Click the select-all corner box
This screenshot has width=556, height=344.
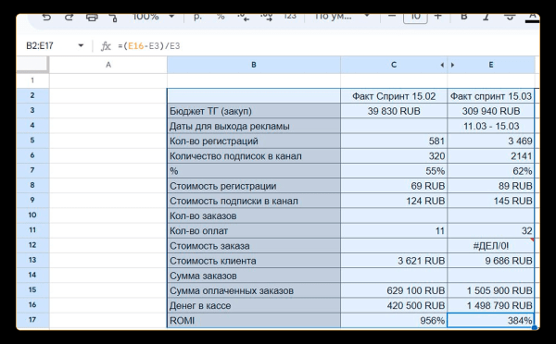[32, 65]
